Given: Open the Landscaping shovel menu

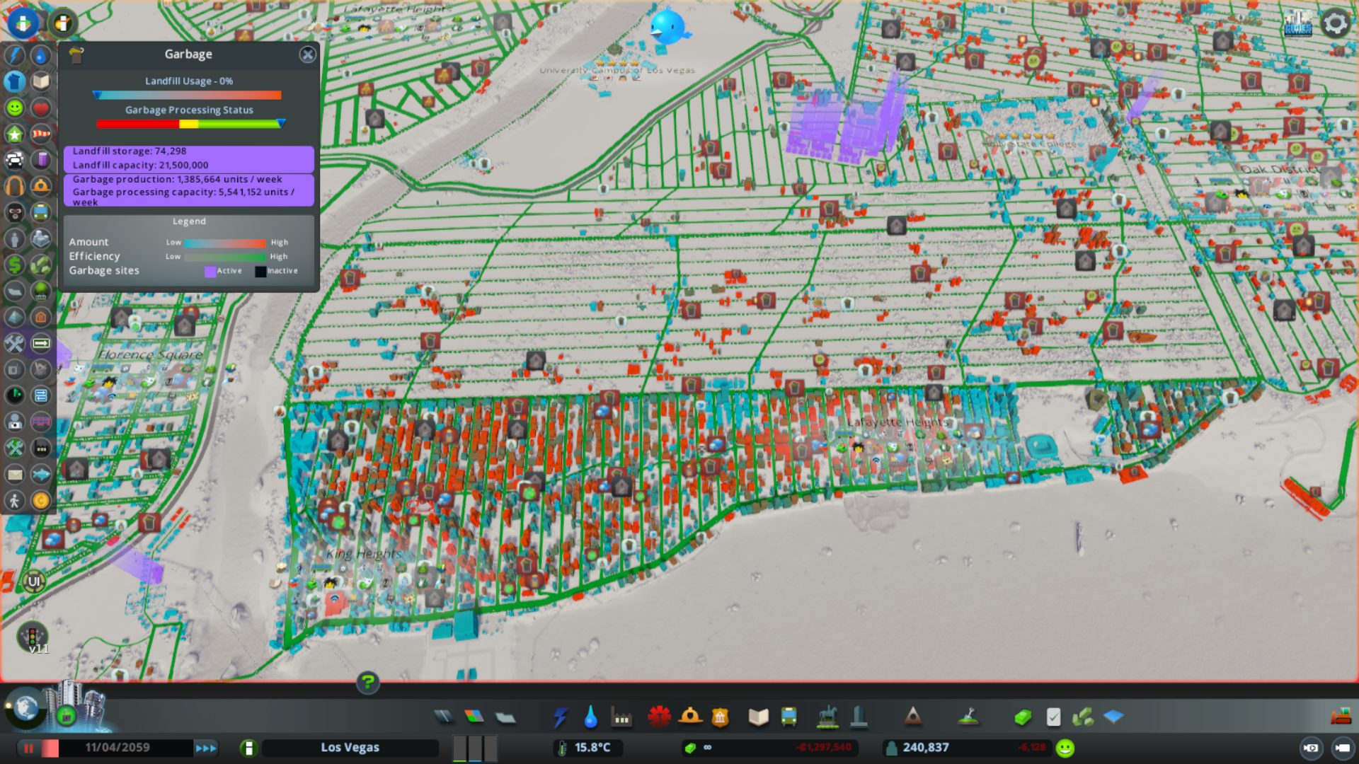Looking at the screenshot, I should [x=968, y=717].
